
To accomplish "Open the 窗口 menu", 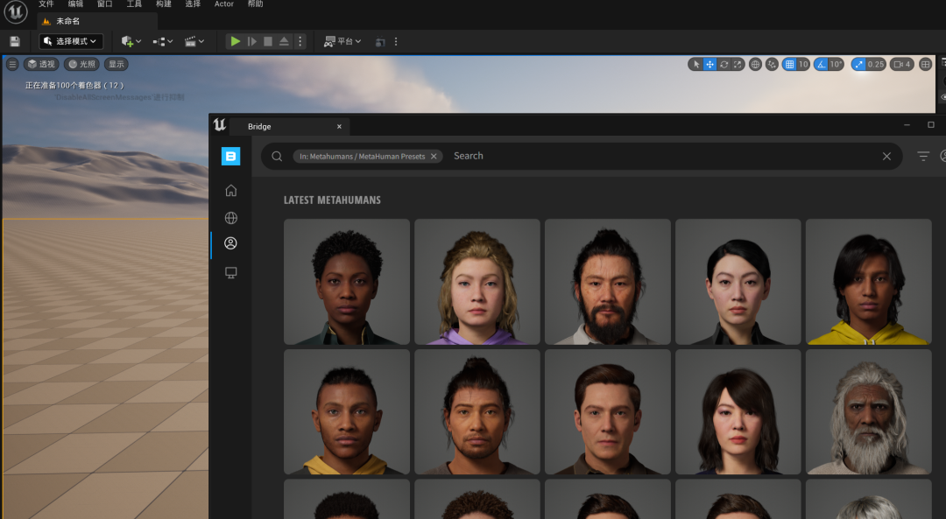I will click(105, 4).
